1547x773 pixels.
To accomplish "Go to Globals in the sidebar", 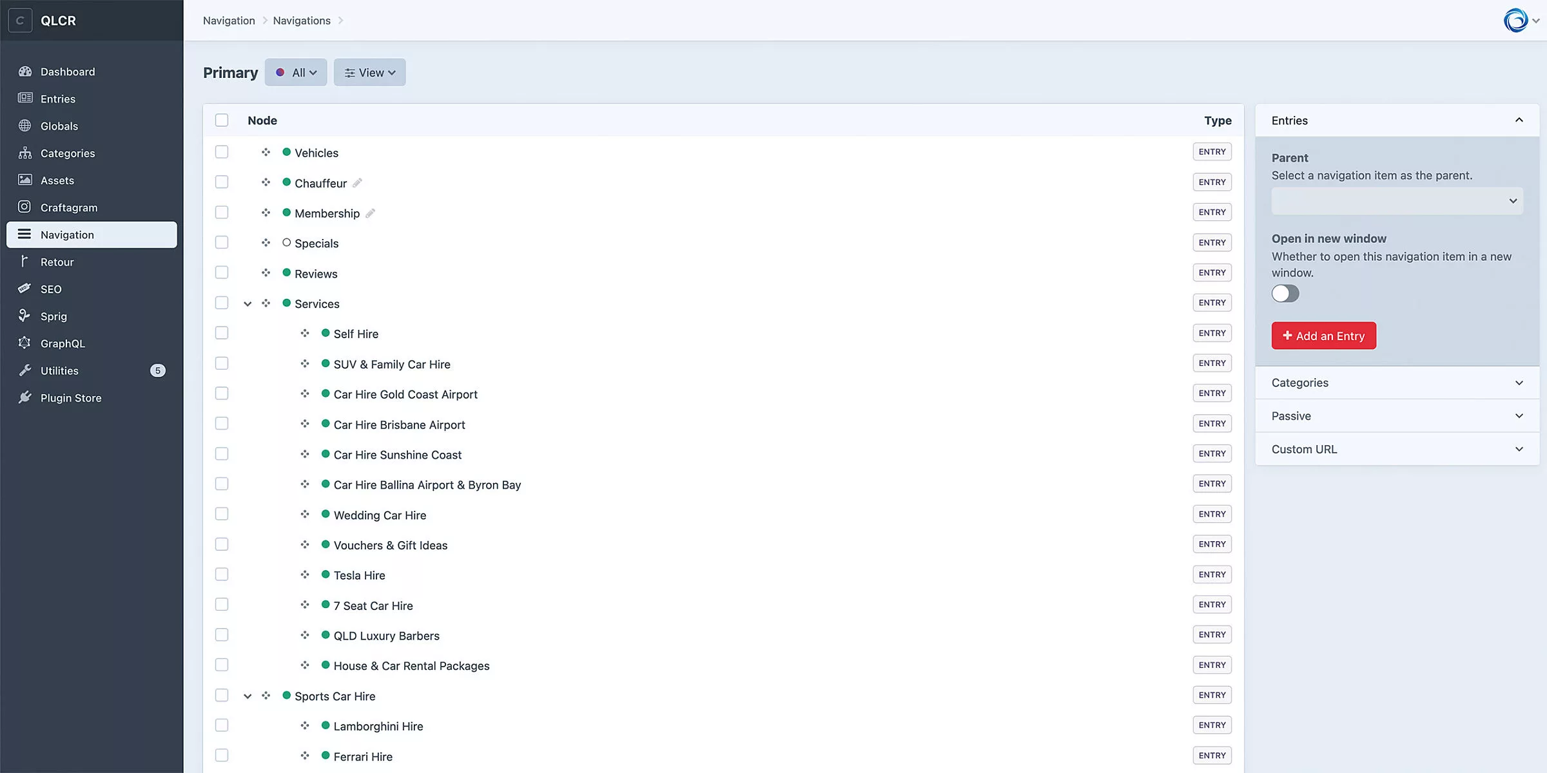I will pos(92,126).
